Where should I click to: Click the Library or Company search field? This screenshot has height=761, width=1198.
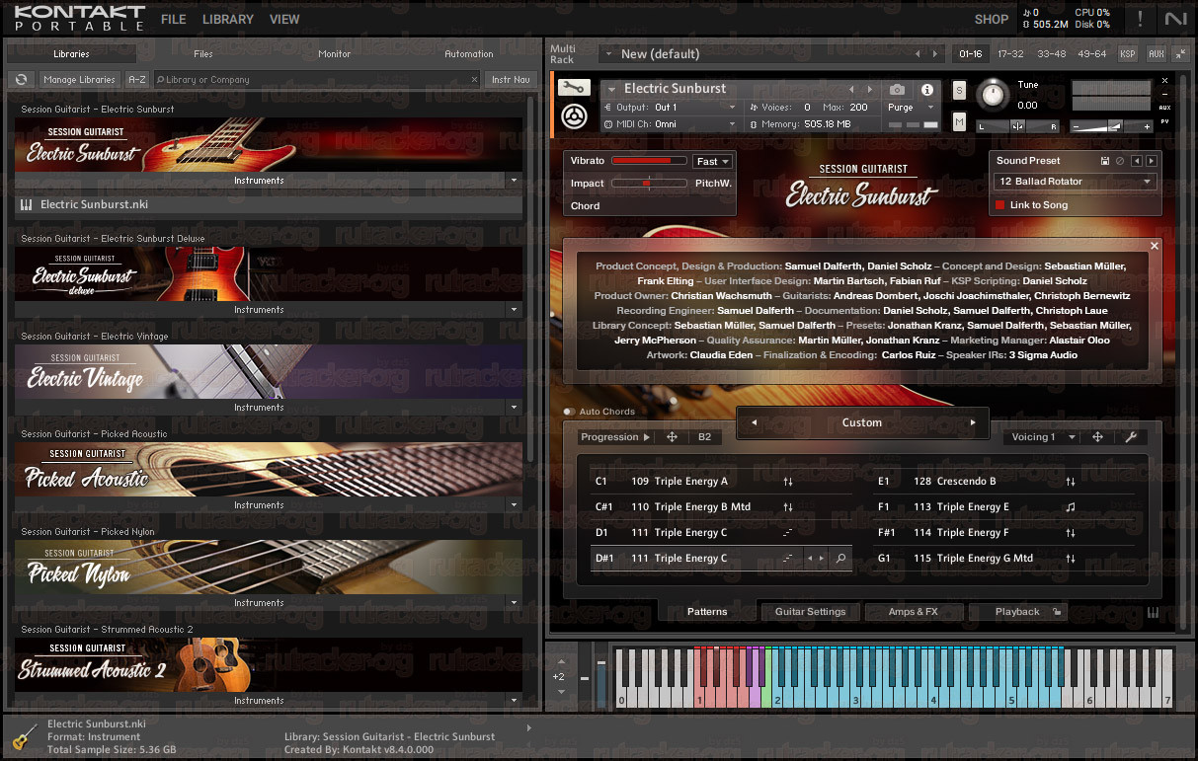click(x=318, y=80)
